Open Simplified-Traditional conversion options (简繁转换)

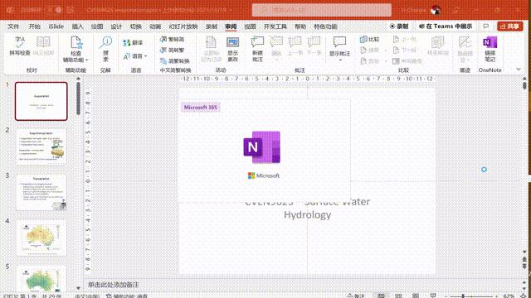(x=174, y=60)
